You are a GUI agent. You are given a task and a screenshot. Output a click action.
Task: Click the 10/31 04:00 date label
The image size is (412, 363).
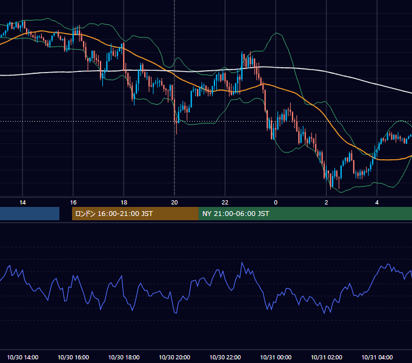pos(377,357)
